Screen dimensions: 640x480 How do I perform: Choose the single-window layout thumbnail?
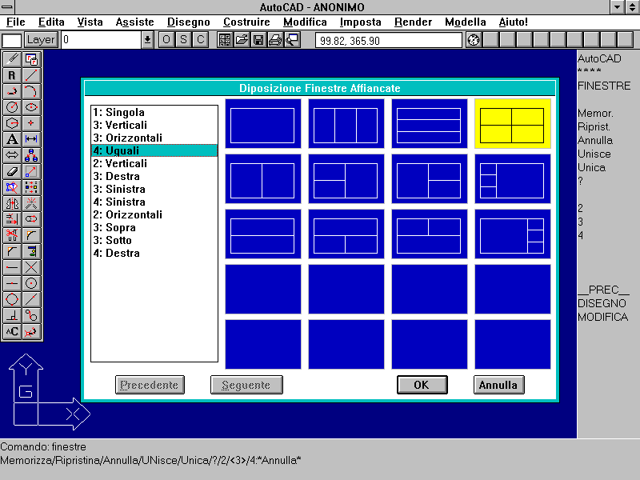pyautogui.click(x=263, y=124)
